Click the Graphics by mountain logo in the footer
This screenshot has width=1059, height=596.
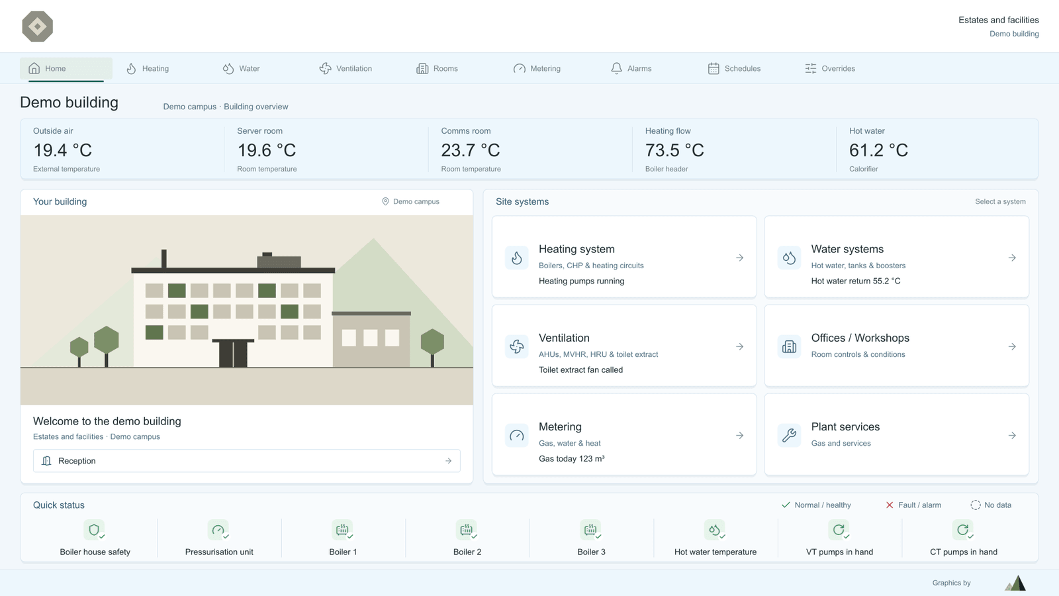(x=1015, y=583)
